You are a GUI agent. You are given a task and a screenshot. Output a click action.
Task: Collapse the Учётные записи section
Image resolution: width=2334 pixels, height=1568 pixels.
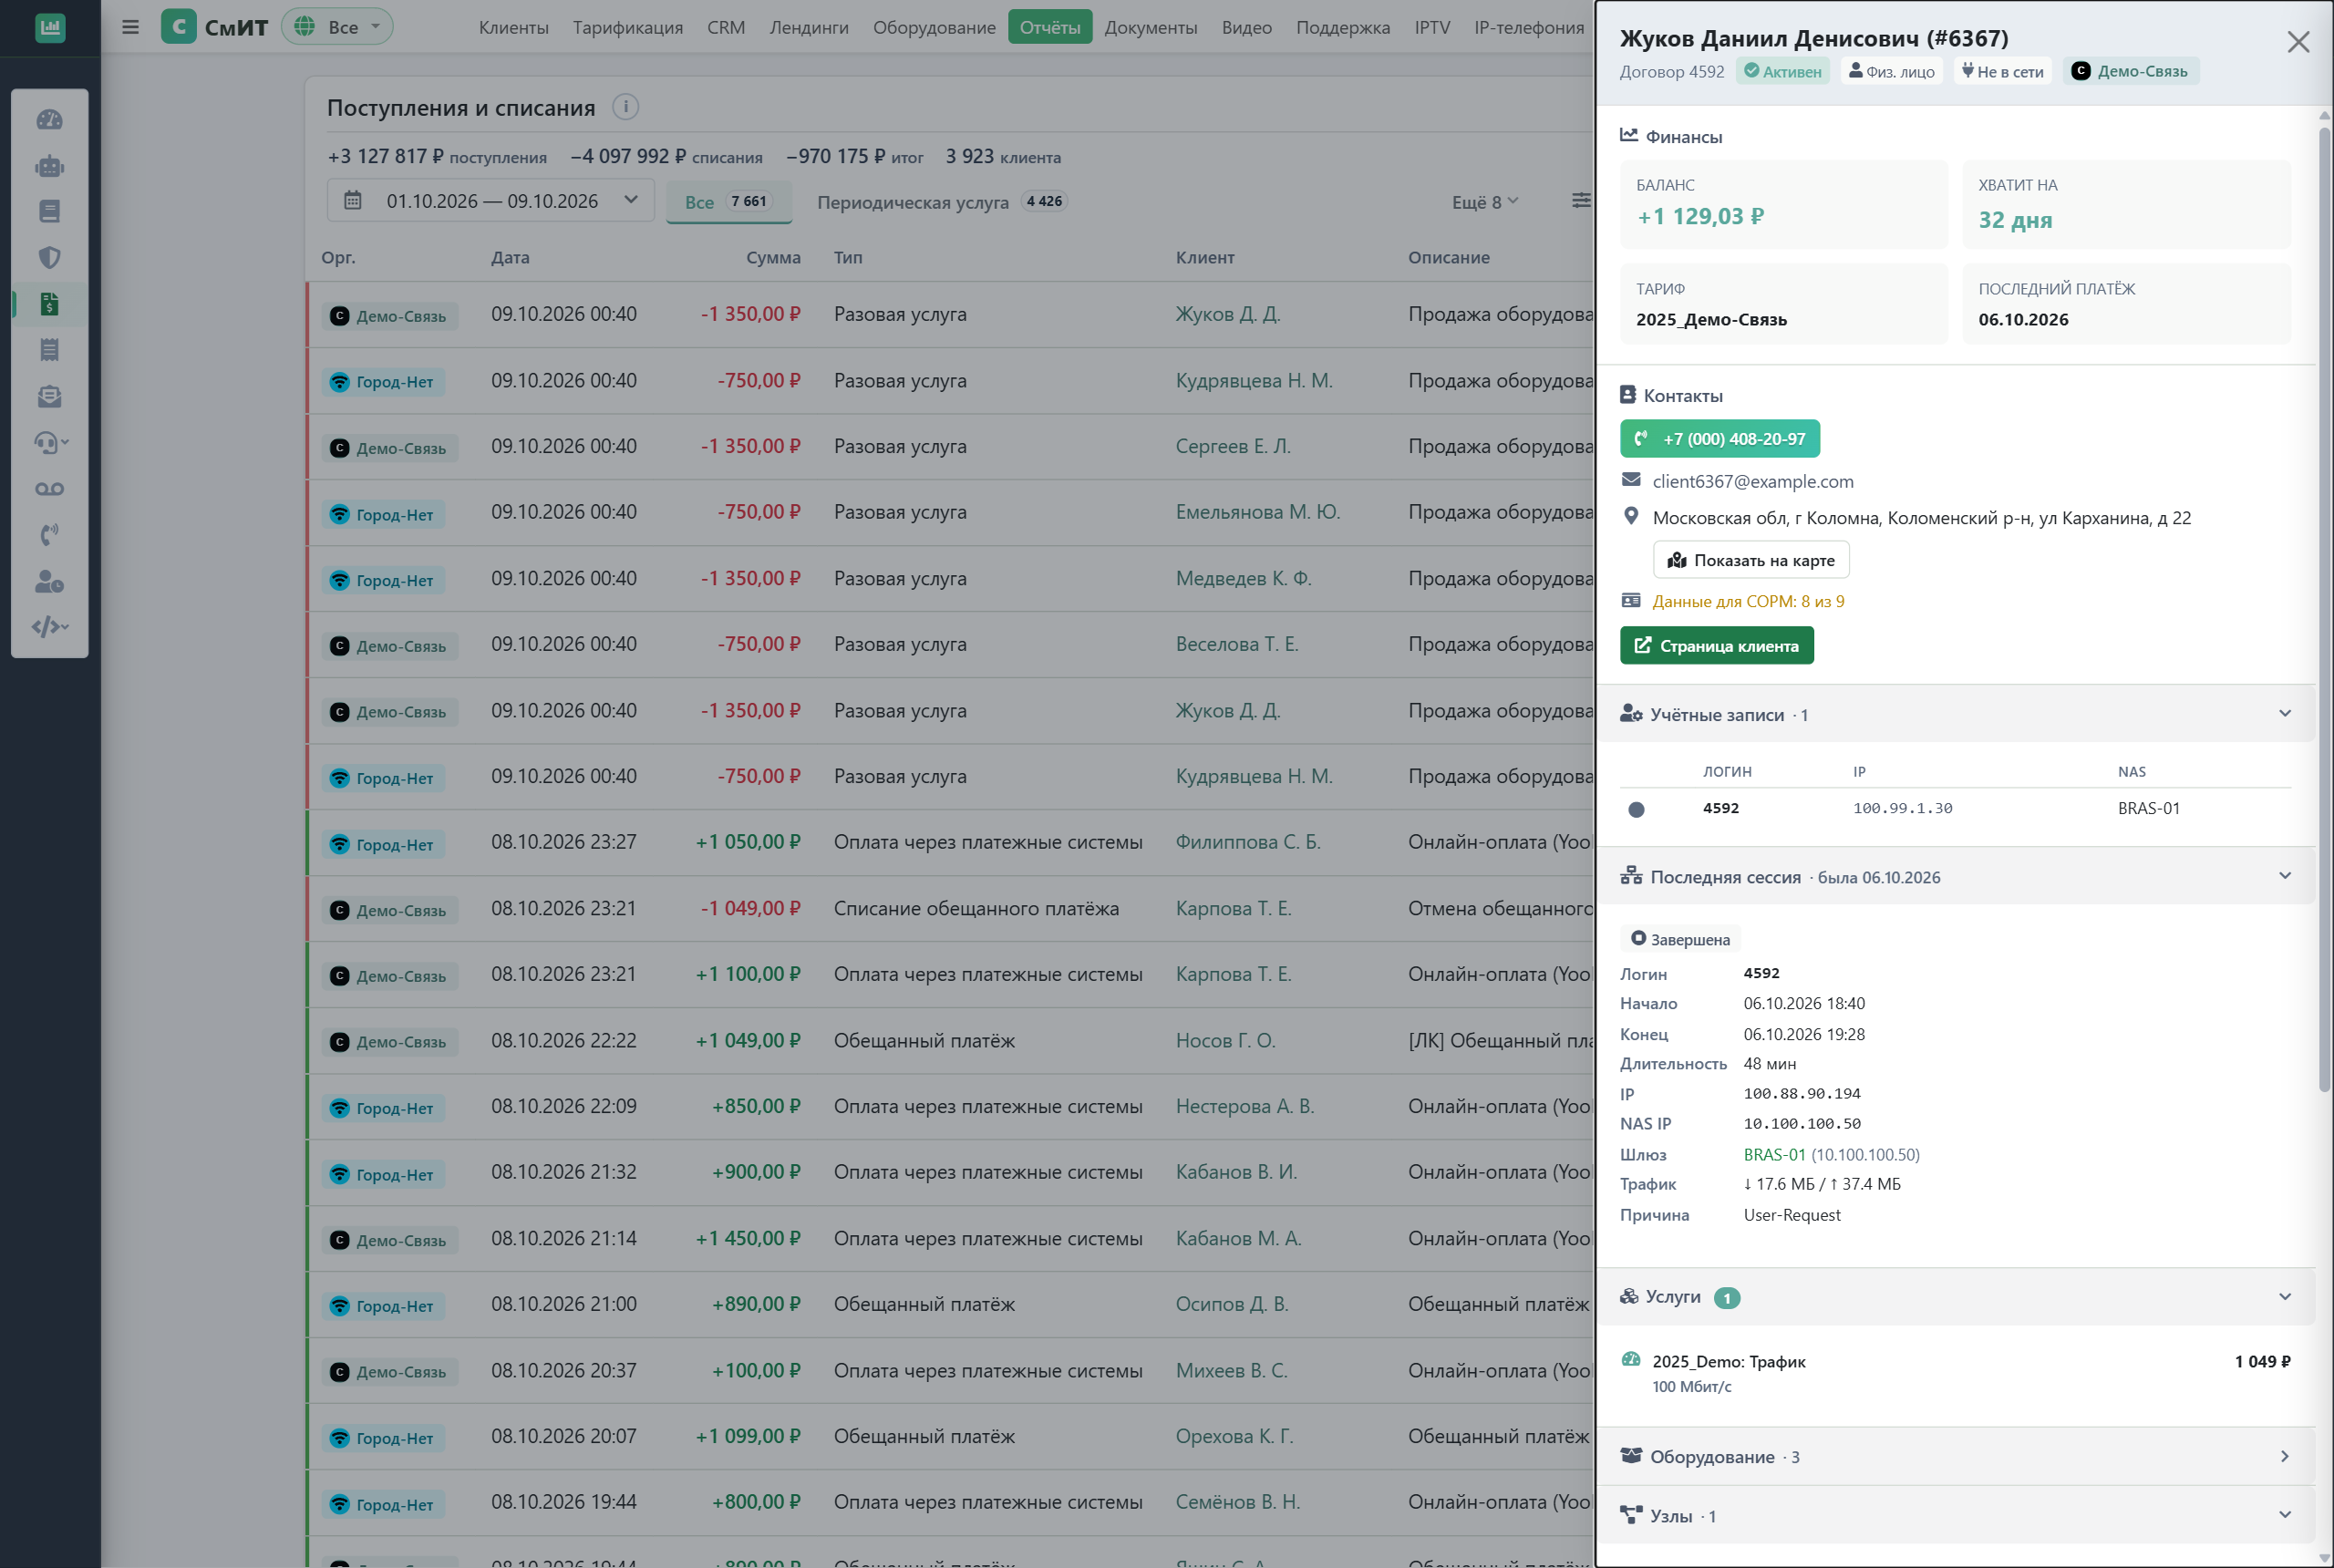pyautogui.click(x=1955, y=714)
